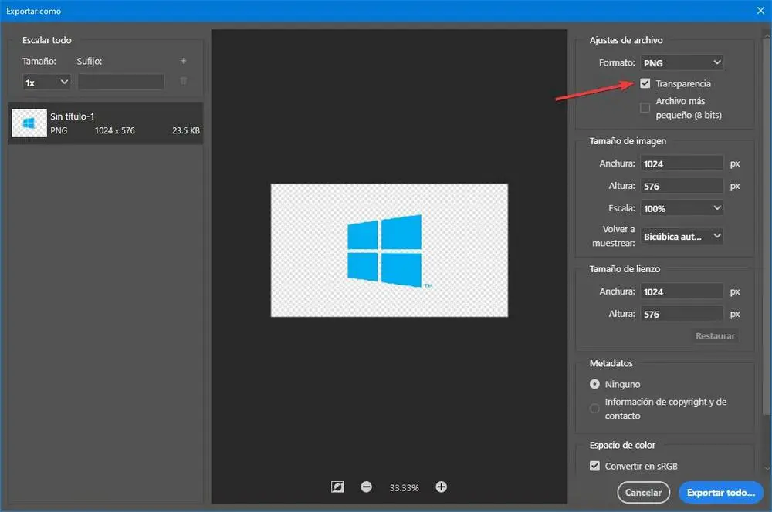
Task: Click the Espacio de color heading
Action: pyautogui.click(x=622, y=445)
